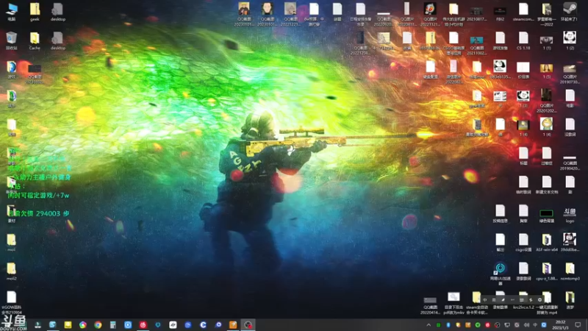Launch the 网易UU加速器 shortcut

(x=500, y=274)
